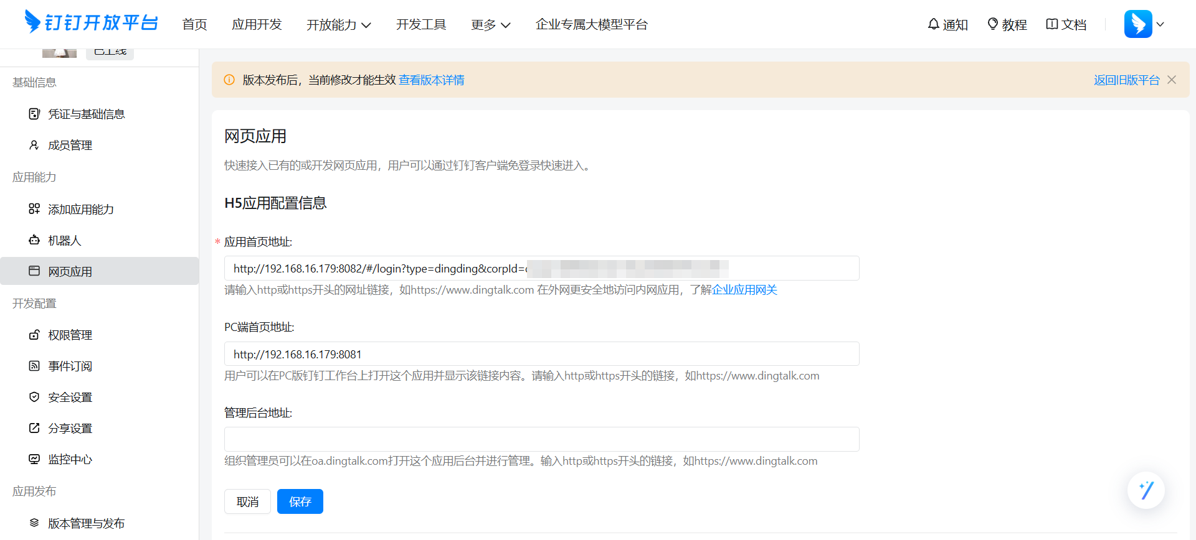Go to 首页 in top navigation
Image resolution: width=1196 pixels, height=540 pixels.
pos(194,24)
